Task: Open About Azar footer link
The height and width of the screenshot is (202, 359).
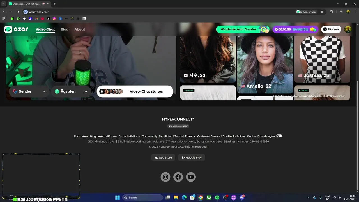Action: point(81,136)
